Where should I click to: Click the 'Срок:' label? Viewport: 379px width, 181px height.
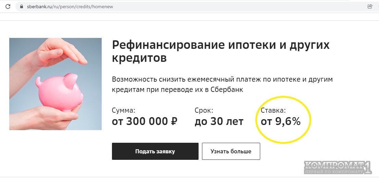tap(204, 111)
